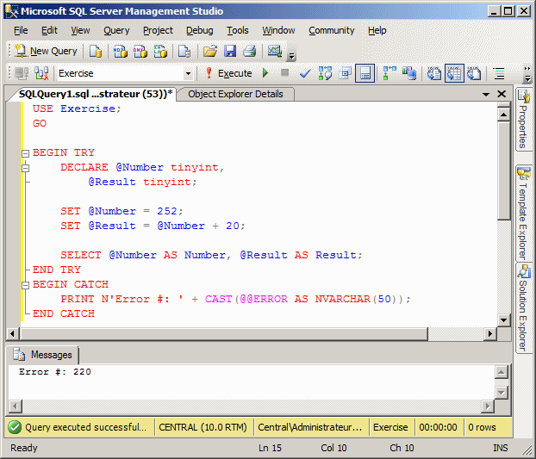536x459 pixels.
Task: Click the 'Error #: 220' message text
Action: click(x=55, y=371)
